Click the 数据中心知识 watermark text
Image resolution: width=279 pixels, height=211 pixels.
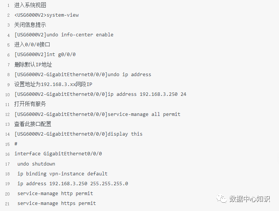pos(250,198)
